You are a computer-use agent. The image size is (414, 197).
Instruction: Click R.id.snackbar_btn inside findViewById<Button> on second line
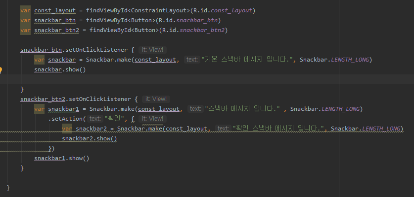188,20
